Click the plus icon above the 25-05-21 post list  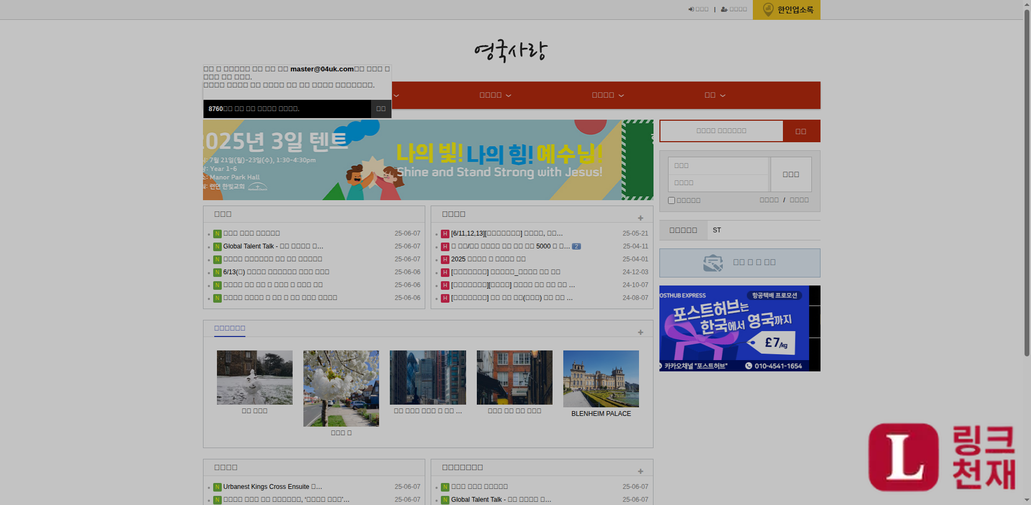pos(641,218)
